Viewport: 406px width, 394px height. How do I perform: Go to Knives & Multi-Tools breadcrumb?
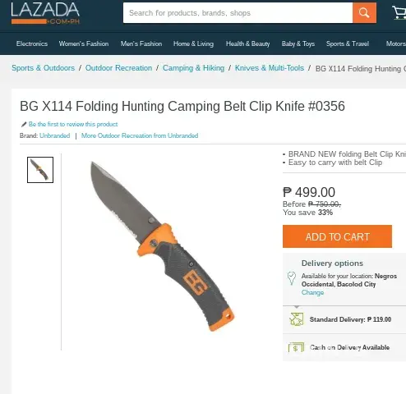(x=270, y=68)
